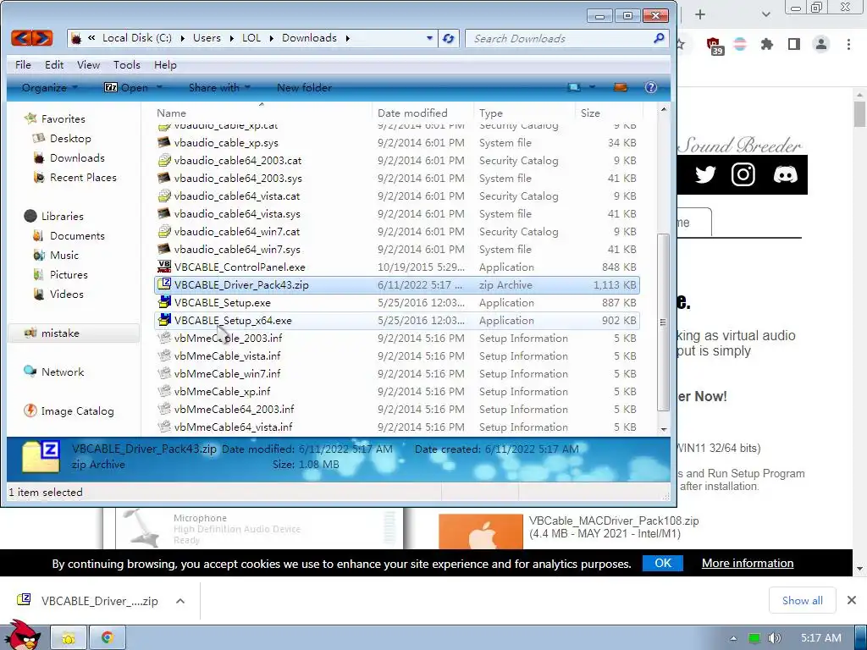
Task: Select the VBCABLE_Driver_Pack43.zip file icon
Action: tap(164, 284)
